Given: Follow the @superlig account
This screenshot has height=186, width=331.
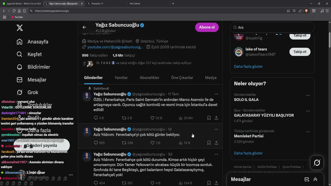Looking at the screenshot, I should (x=300, y=36).
